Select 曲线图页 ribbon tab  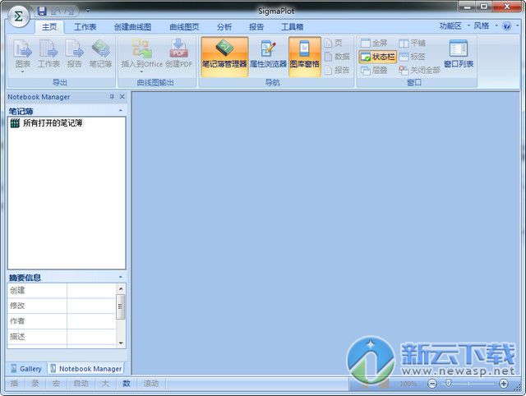click(184, 27)
